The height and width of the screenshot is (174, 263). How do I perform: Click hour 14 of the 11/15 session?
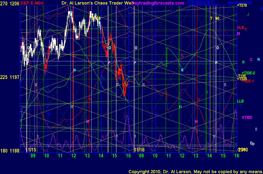tap(101, 156)
